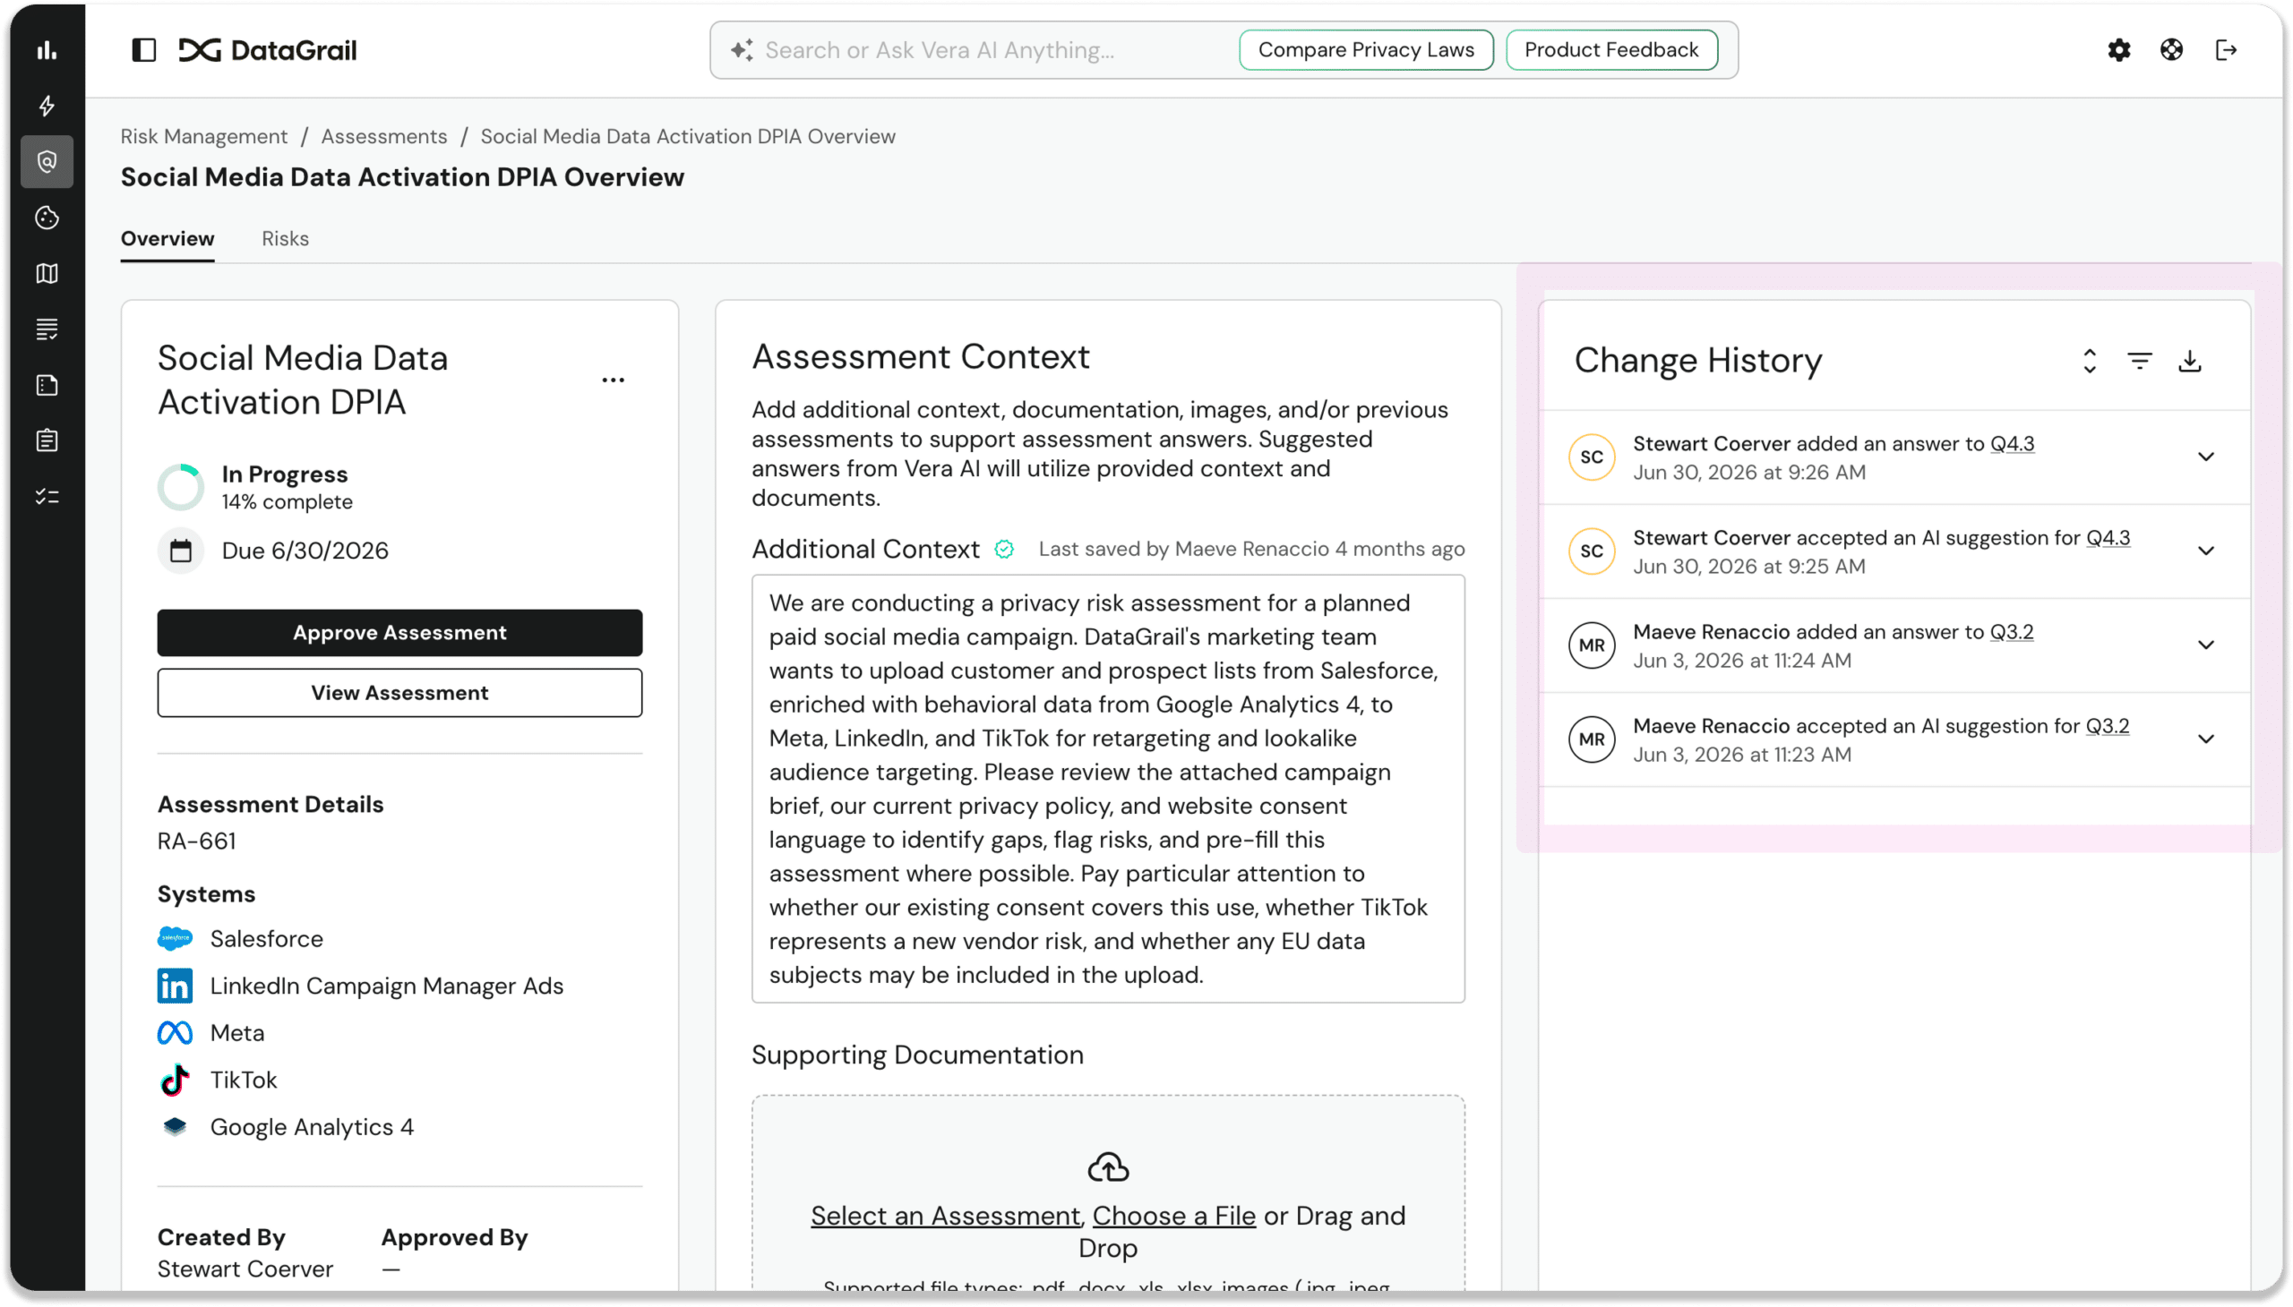Click Social Media Data Activation DPIA Overview breadcrumb
Viewport: 2293px width, 1307px height.
click(688, 136)
